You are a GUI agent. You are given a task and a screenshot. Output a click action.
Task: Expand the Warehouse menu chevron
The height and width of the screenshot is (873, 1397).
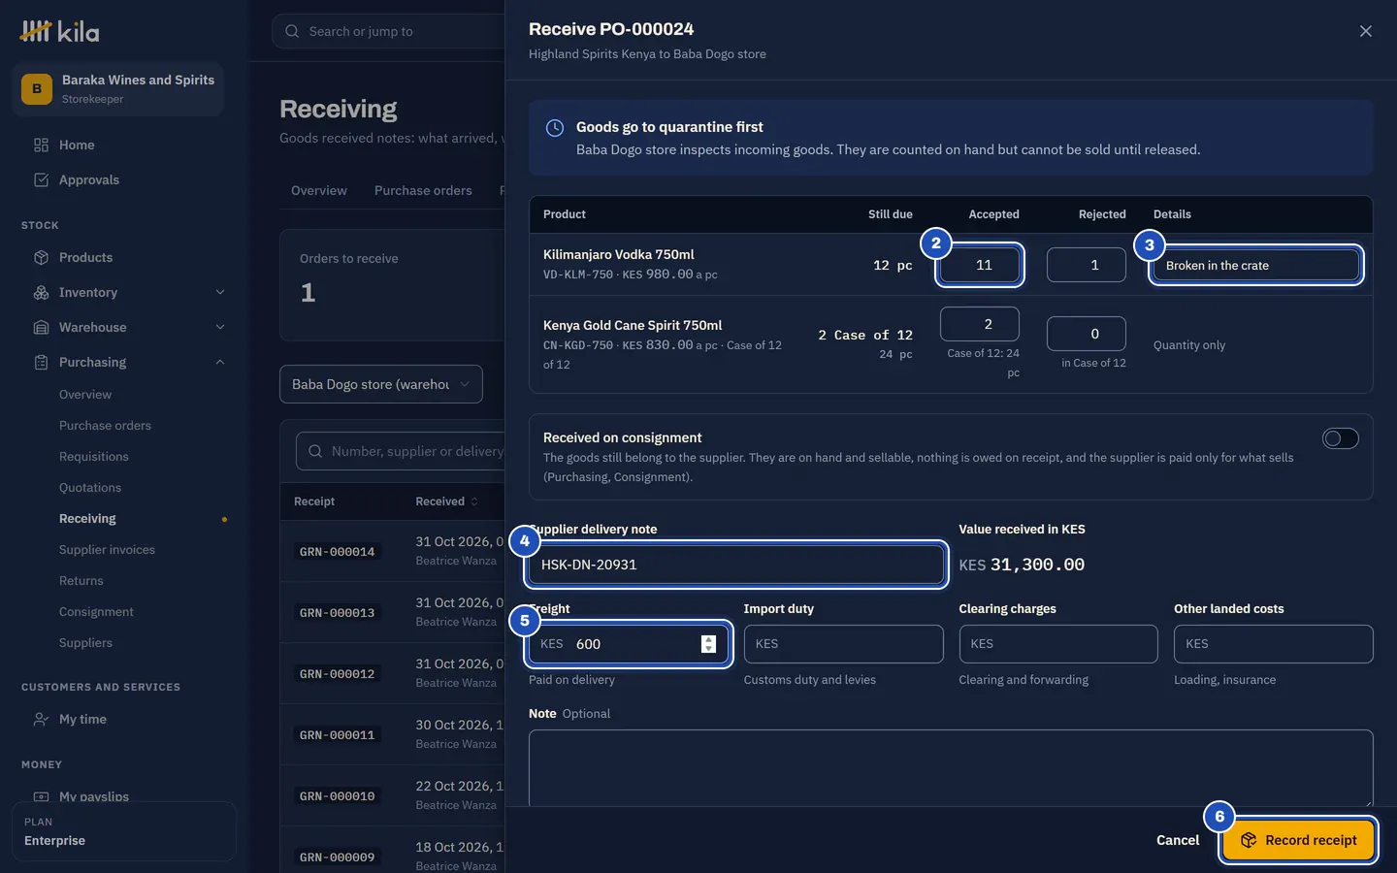pyautogui.click(x=220, y=327)
